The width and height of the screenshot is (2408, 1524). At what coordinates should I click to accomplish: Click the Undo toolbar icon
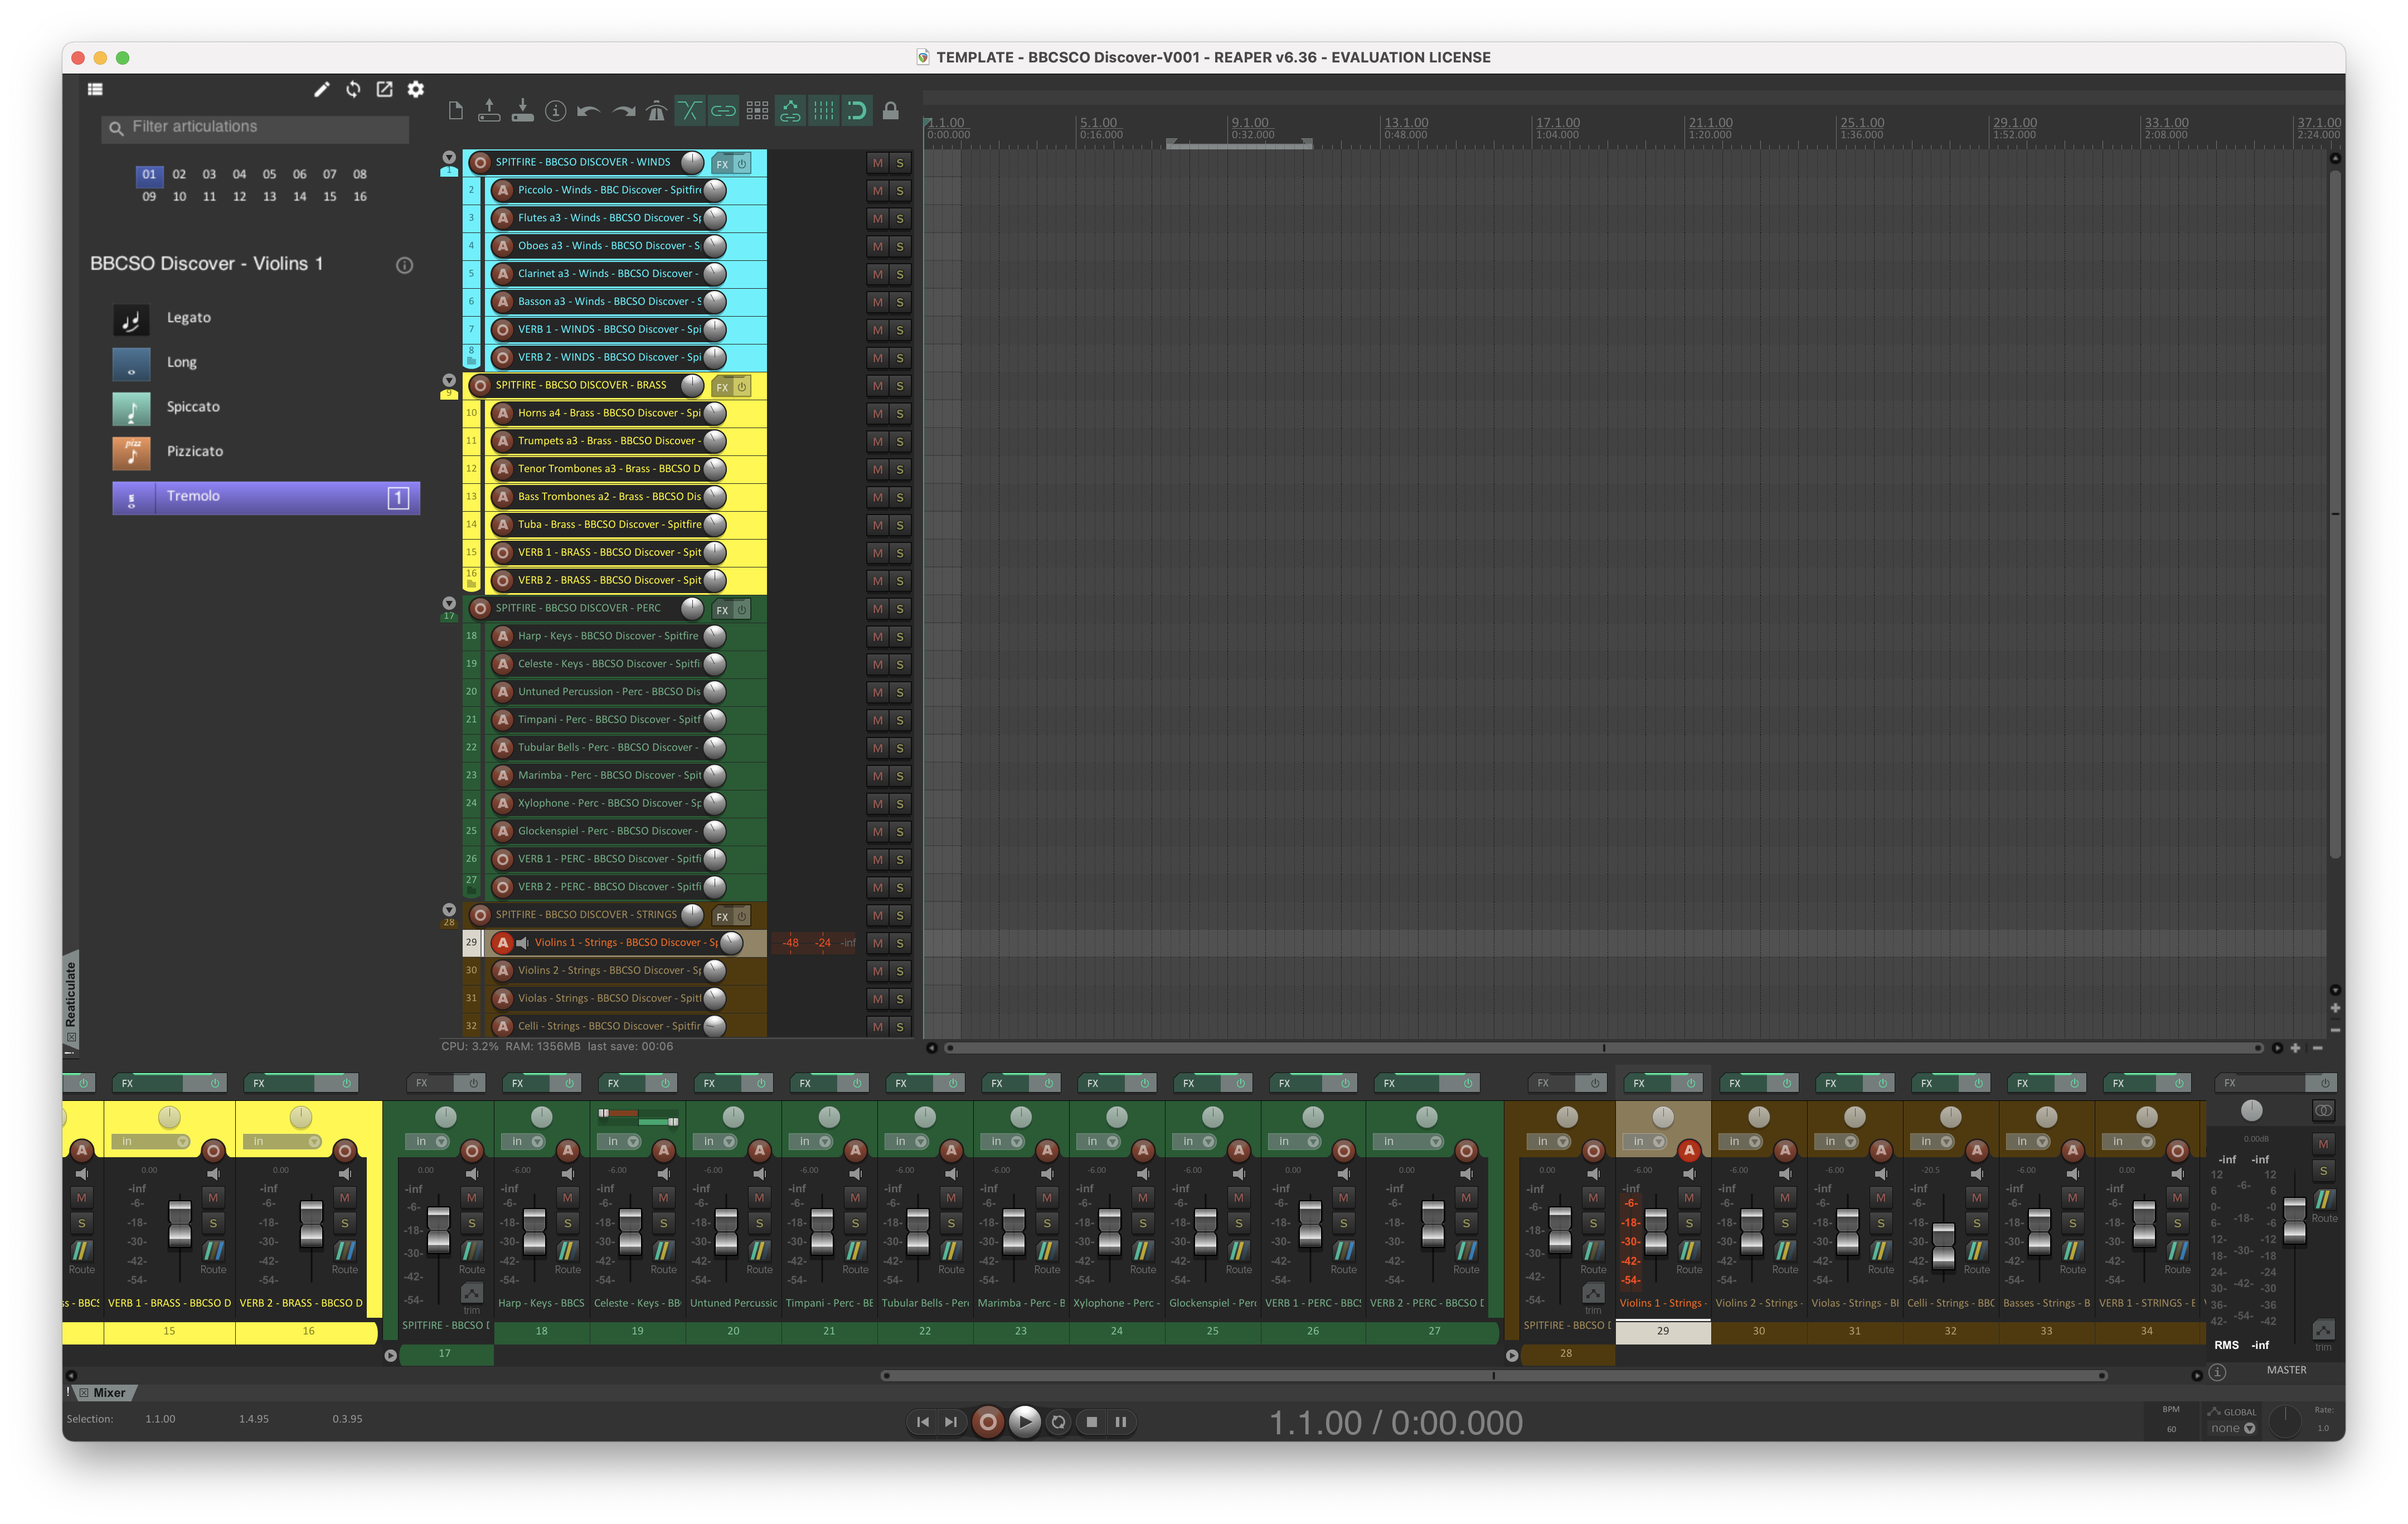590,111
